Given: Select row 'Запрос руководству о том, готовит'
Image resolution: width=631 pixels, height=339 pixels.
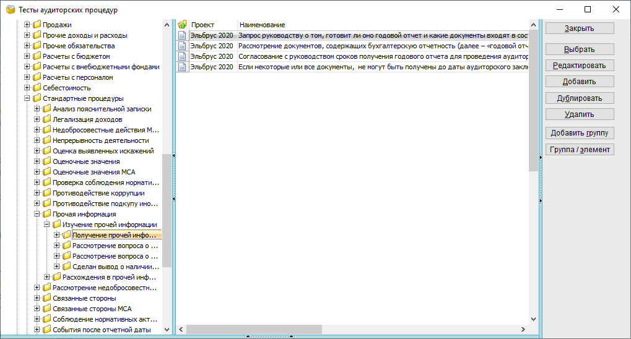Looking at the screenshot, I should click(x=352, y=35).
